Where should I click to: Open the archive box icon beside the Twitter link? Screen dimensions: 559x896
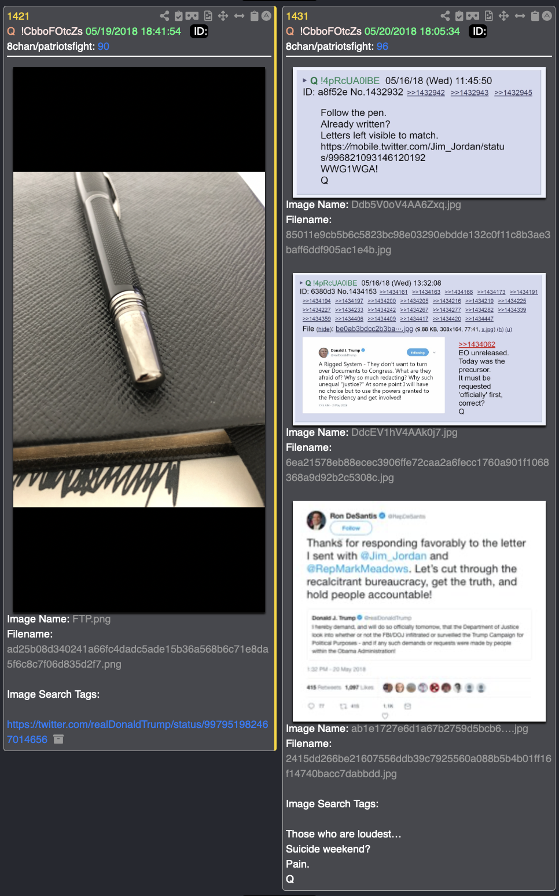click(x=58, y=740)
